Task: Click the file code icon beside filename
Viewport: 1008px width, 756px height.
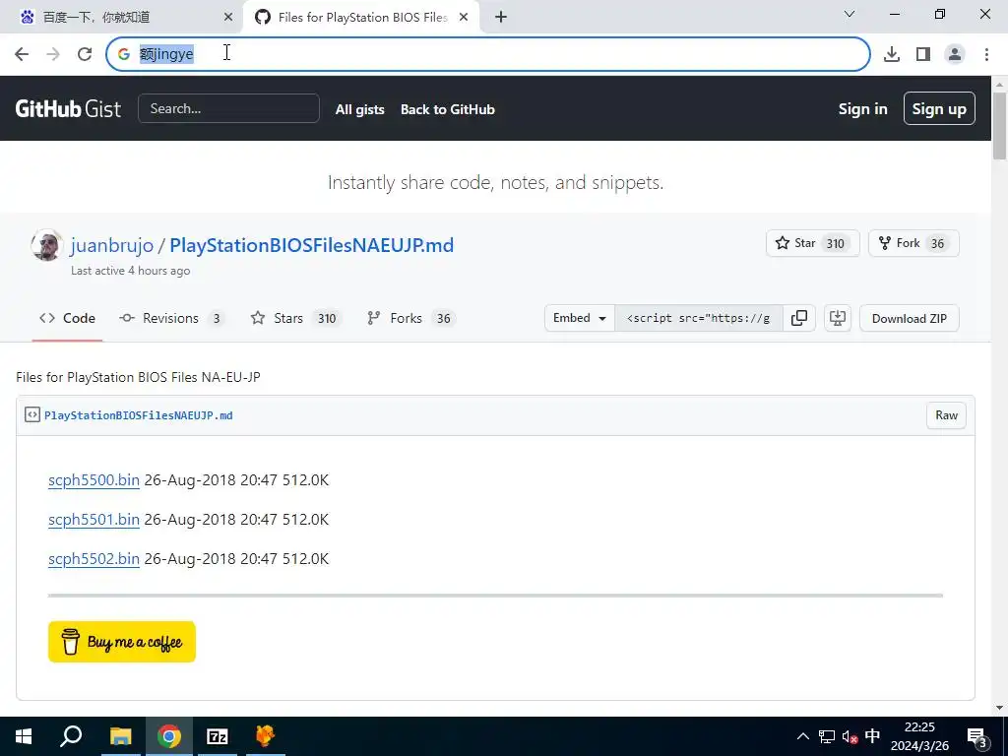Action: (x=32, y=414)
